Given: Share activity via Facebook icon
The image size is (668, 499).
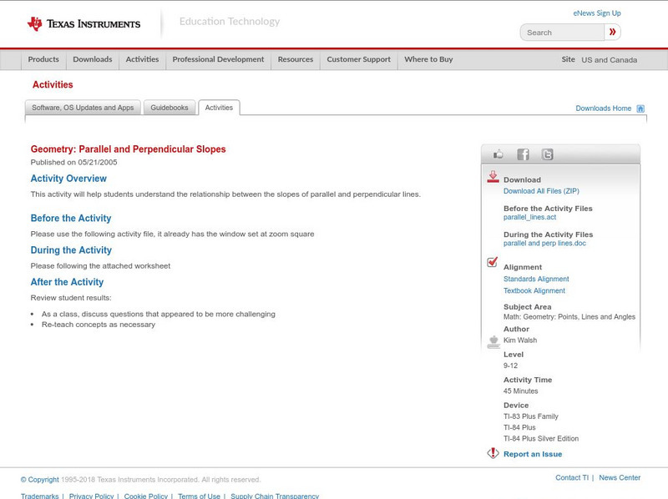Looking at the screenshot, I should pos(523,154).
